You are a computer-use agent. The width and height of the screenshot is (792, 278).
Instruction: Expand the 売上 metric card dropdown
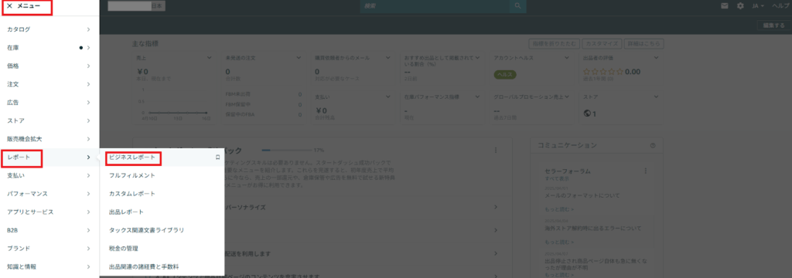209,58
